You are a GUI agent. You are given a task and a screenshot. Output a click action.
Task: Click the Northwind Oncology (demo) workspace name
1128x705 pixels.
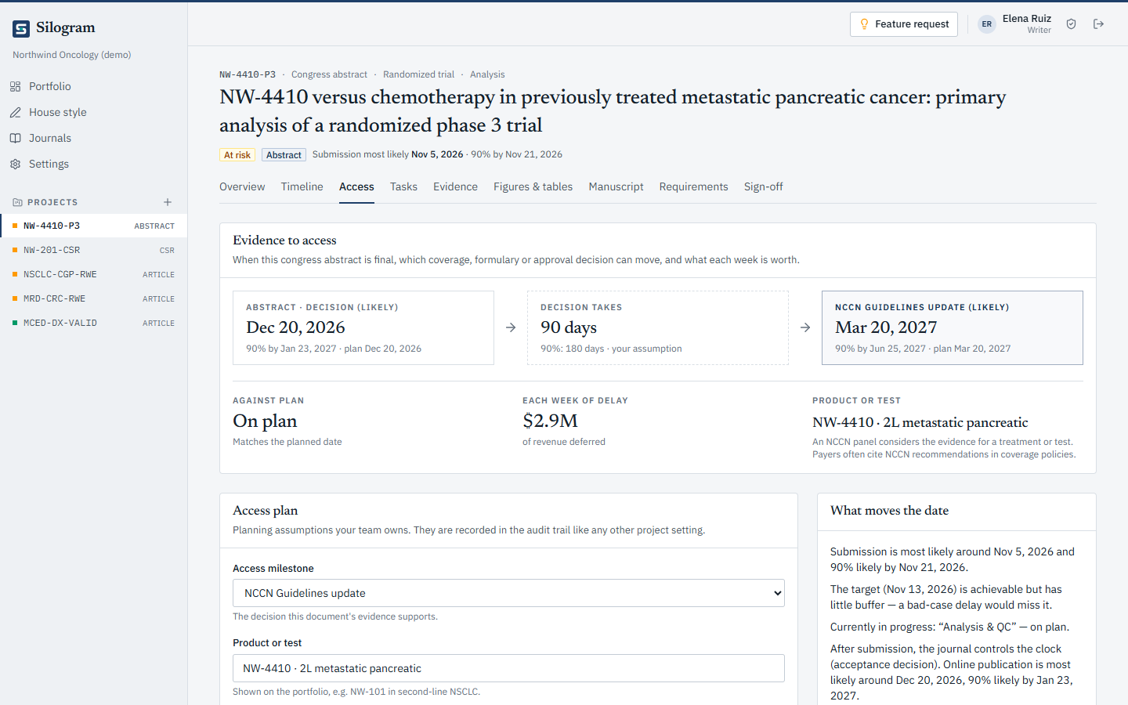click(x=72, y=55)
